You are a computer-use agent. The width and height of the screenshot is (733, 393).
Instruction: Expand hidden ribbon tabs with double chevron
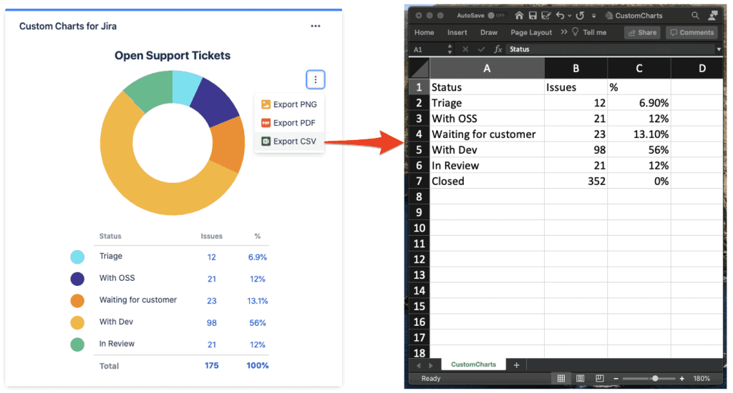point(563,32)
